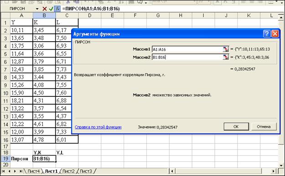Click the horizontal scrollbar left arrow

tap(172, 171)
